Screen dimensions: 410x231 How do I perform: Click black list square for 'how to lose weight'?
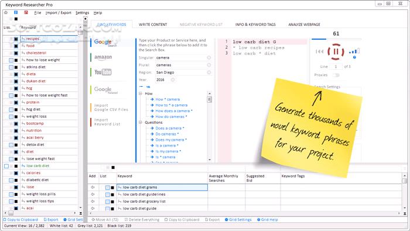tap(16, 60)
